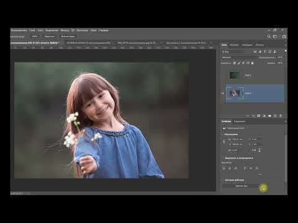Open the Layer (Слои) menu

pyautogui.click(x=32, y=30)
